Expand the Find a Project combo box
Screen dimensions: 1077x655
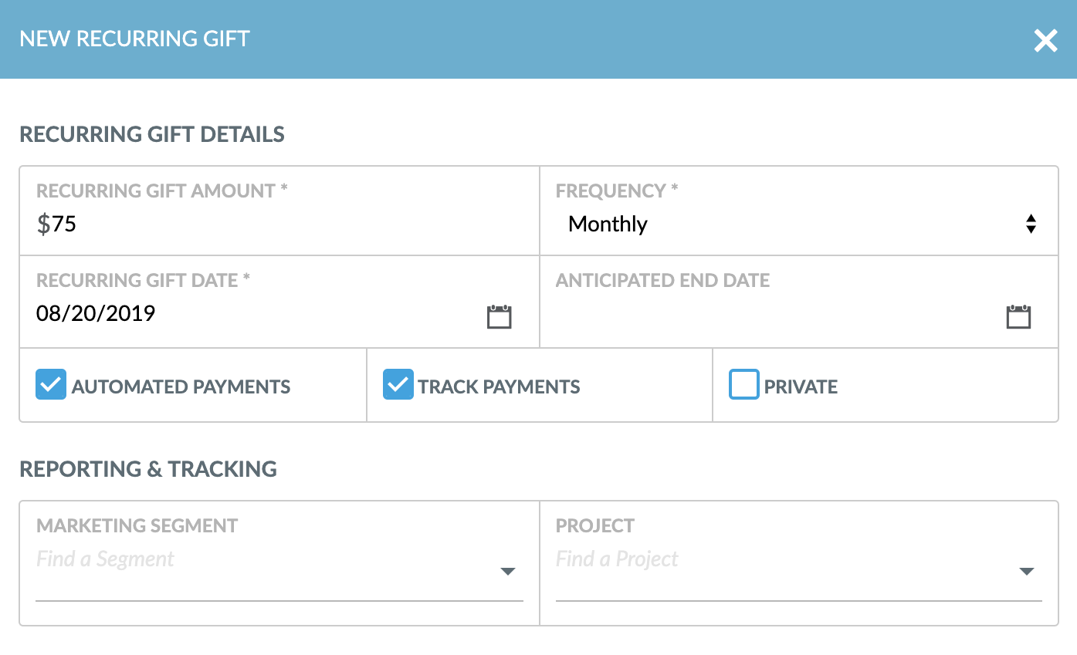coord(780,559)
